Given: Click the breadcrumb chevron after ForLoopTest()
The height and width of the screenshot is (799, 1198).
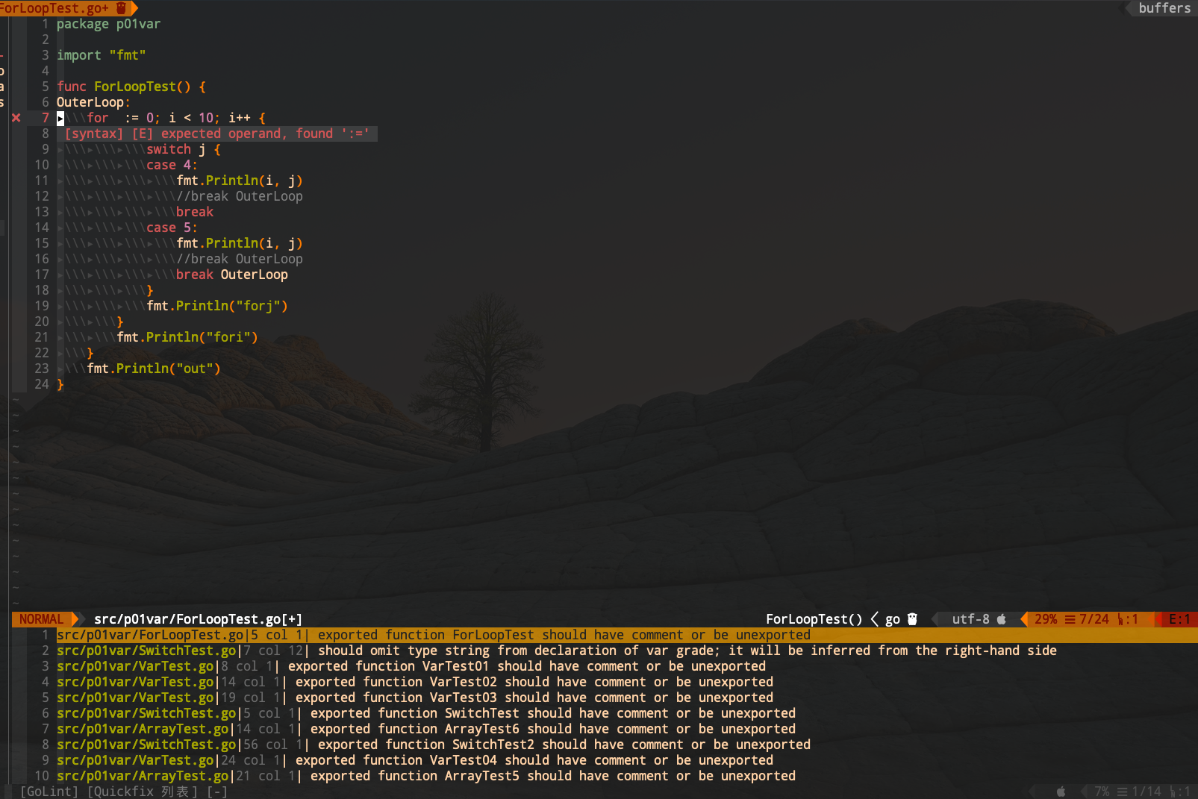Looking at the screenshot, I should click(x=873, y=618).
